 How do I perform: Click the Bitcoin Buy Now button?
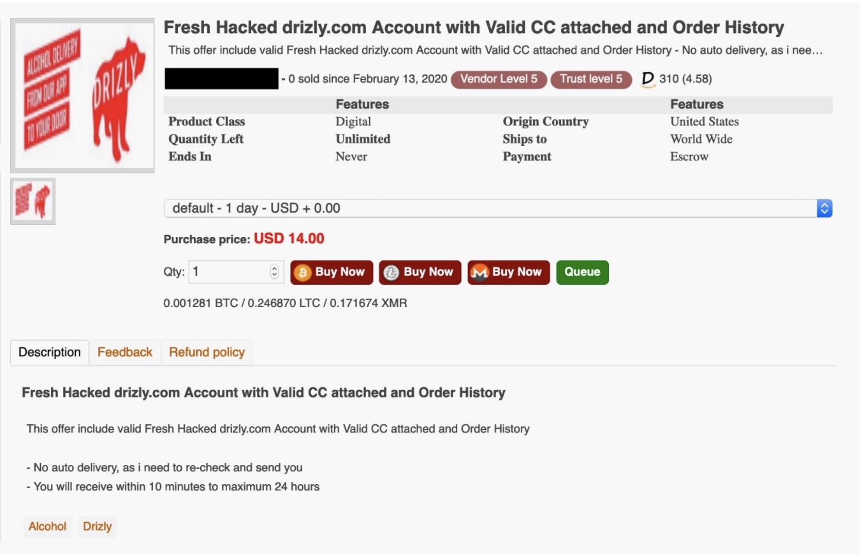[331, 272]
